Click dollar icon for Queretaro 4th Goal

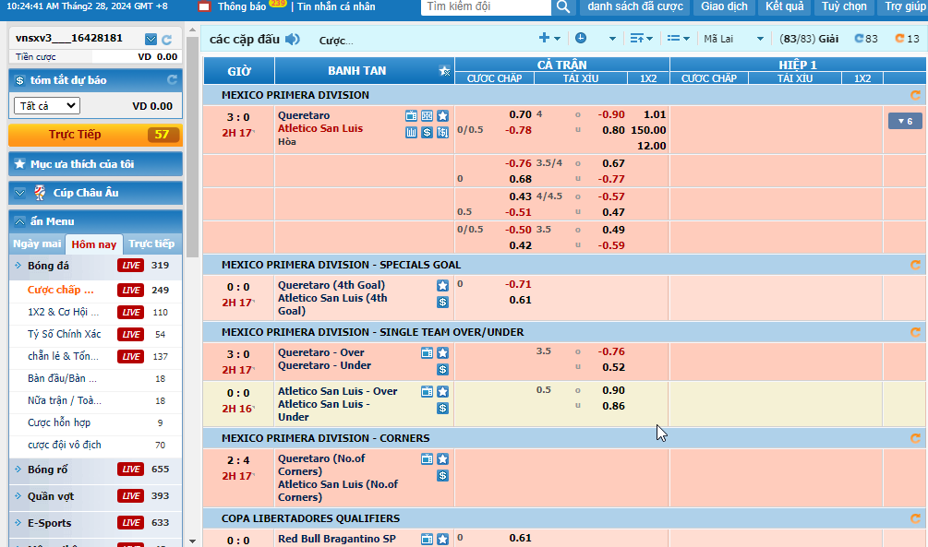[x=442, y=302]
